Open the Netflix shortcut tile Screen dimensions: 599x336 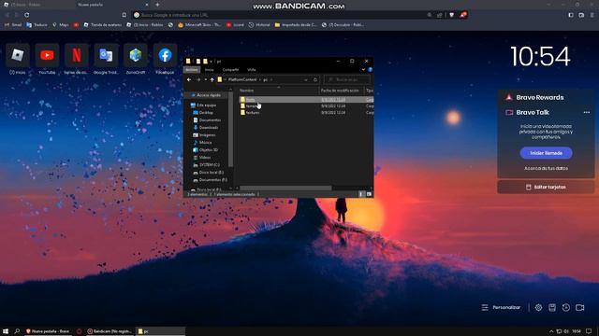77,56
